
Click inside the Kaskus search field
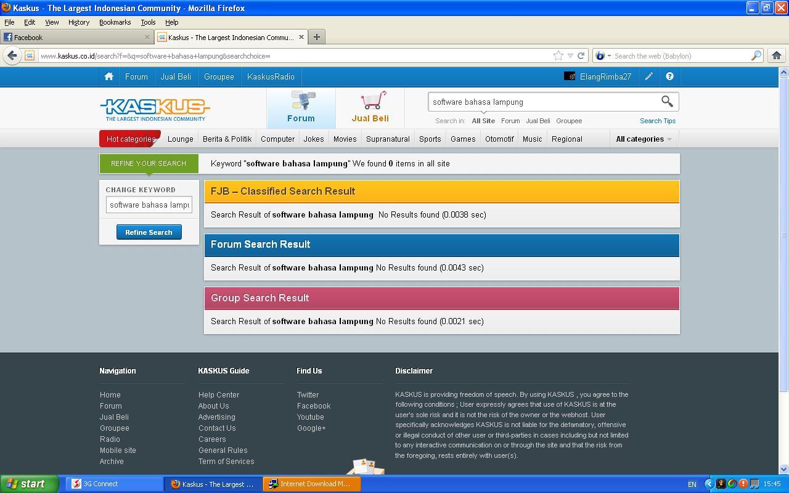point(542,102)
